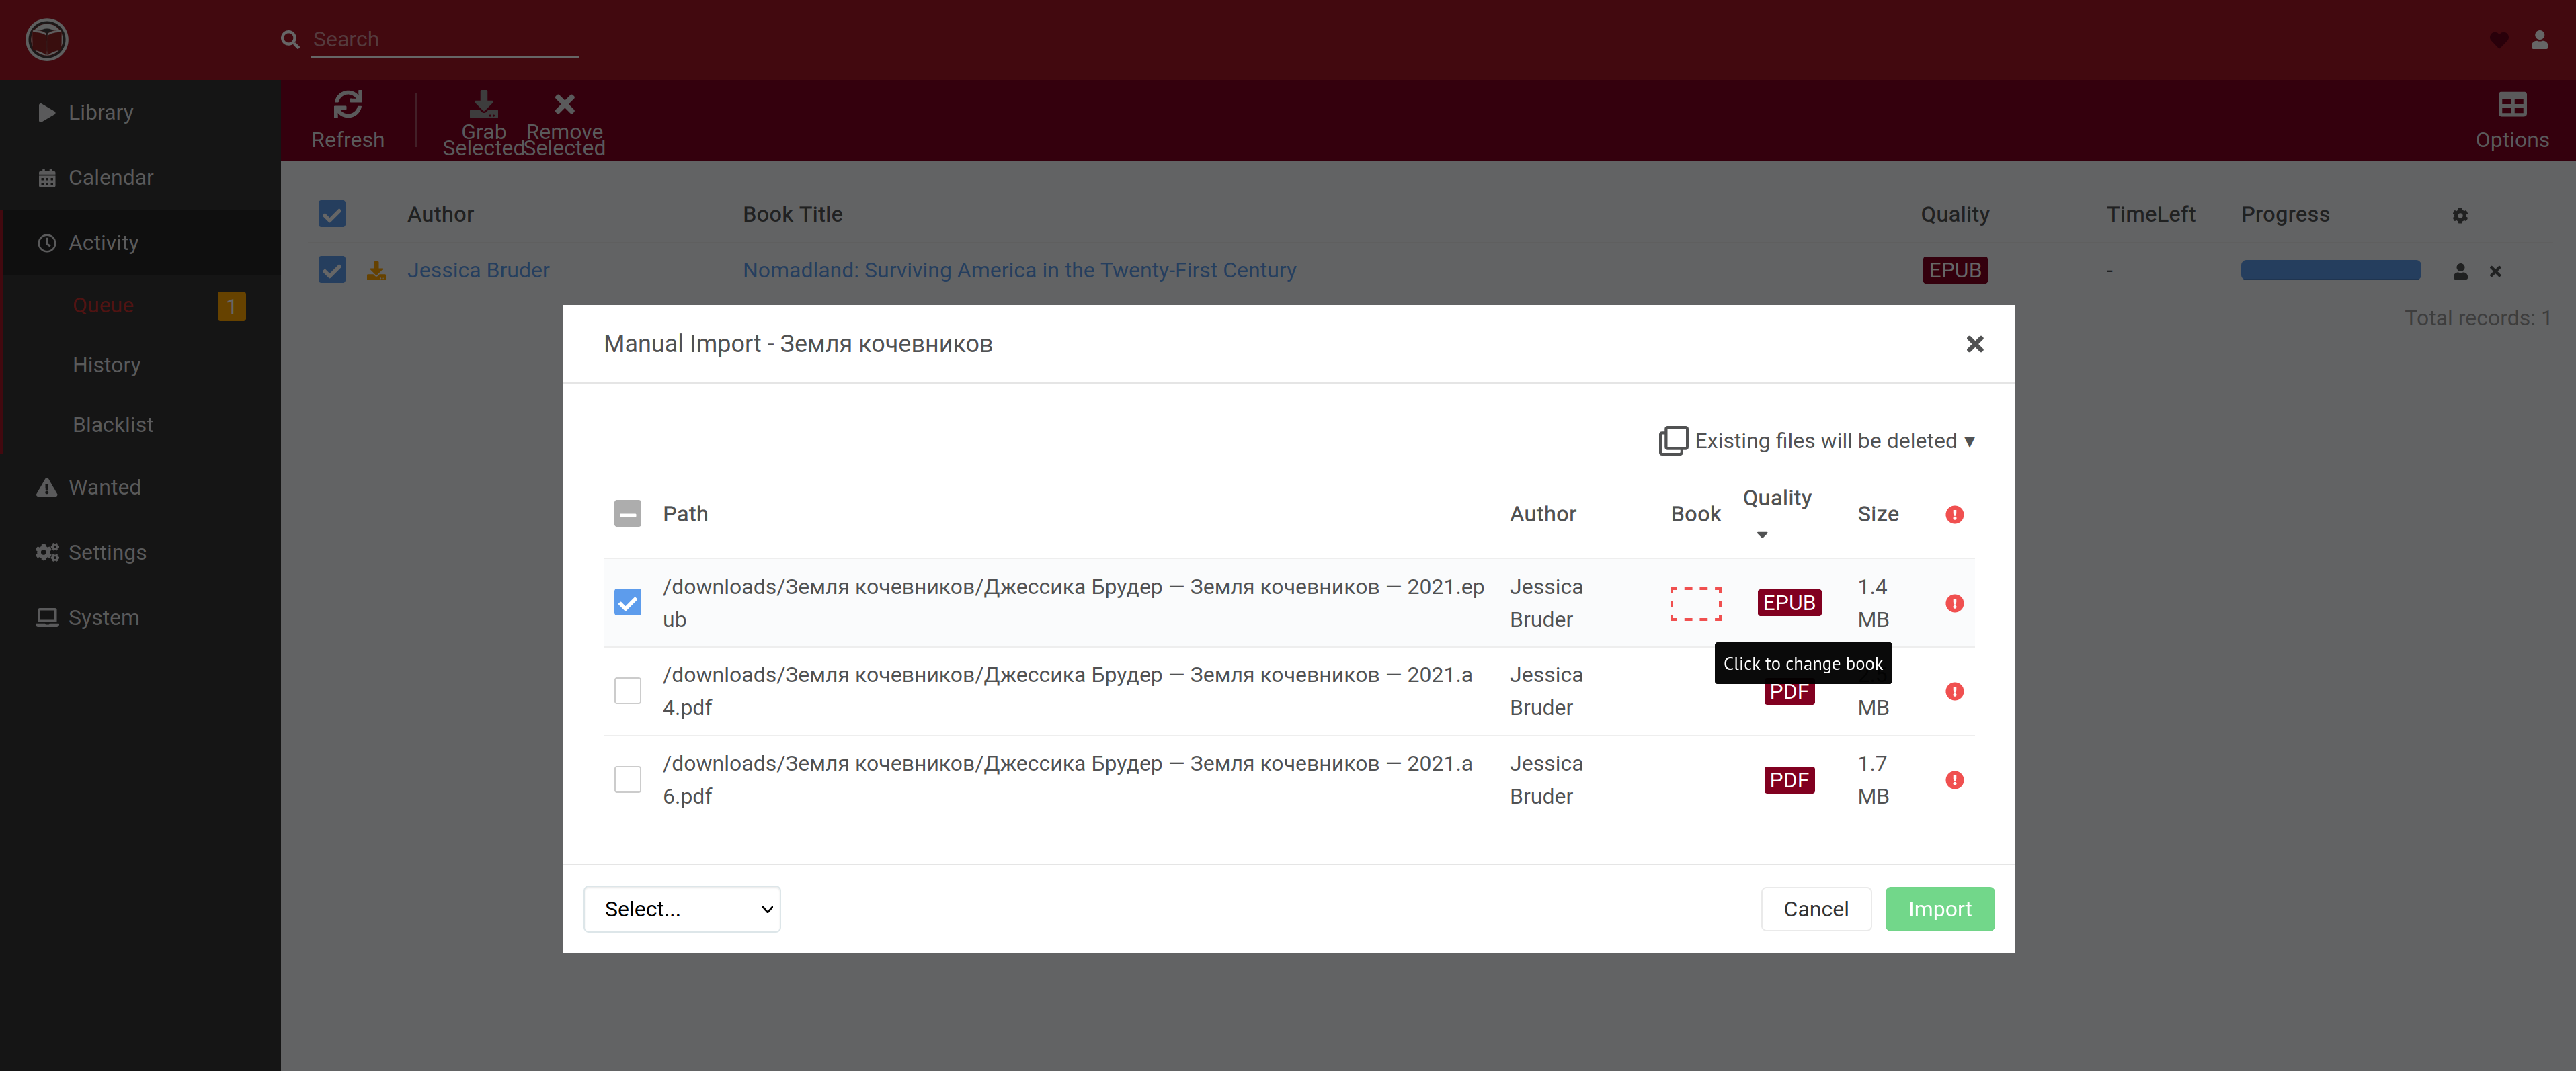Viewport: 2576px width, 1071px height.
Task: Click the Grab Selected download icon
Action: click(483, 104)
